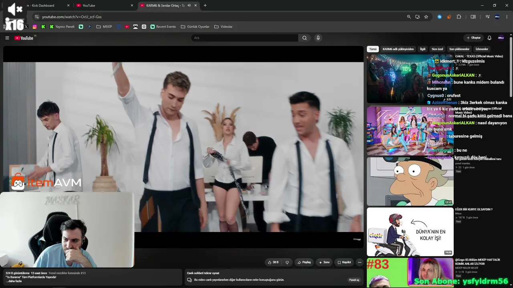Screen dimensions: 513x288
Task: Go to YouTube home via the logo
Action: [24, 38]
